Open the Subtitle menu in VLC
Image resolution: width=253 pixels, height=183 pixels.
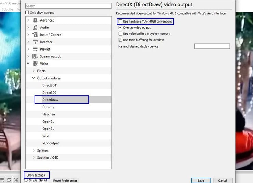pos(8,9)
